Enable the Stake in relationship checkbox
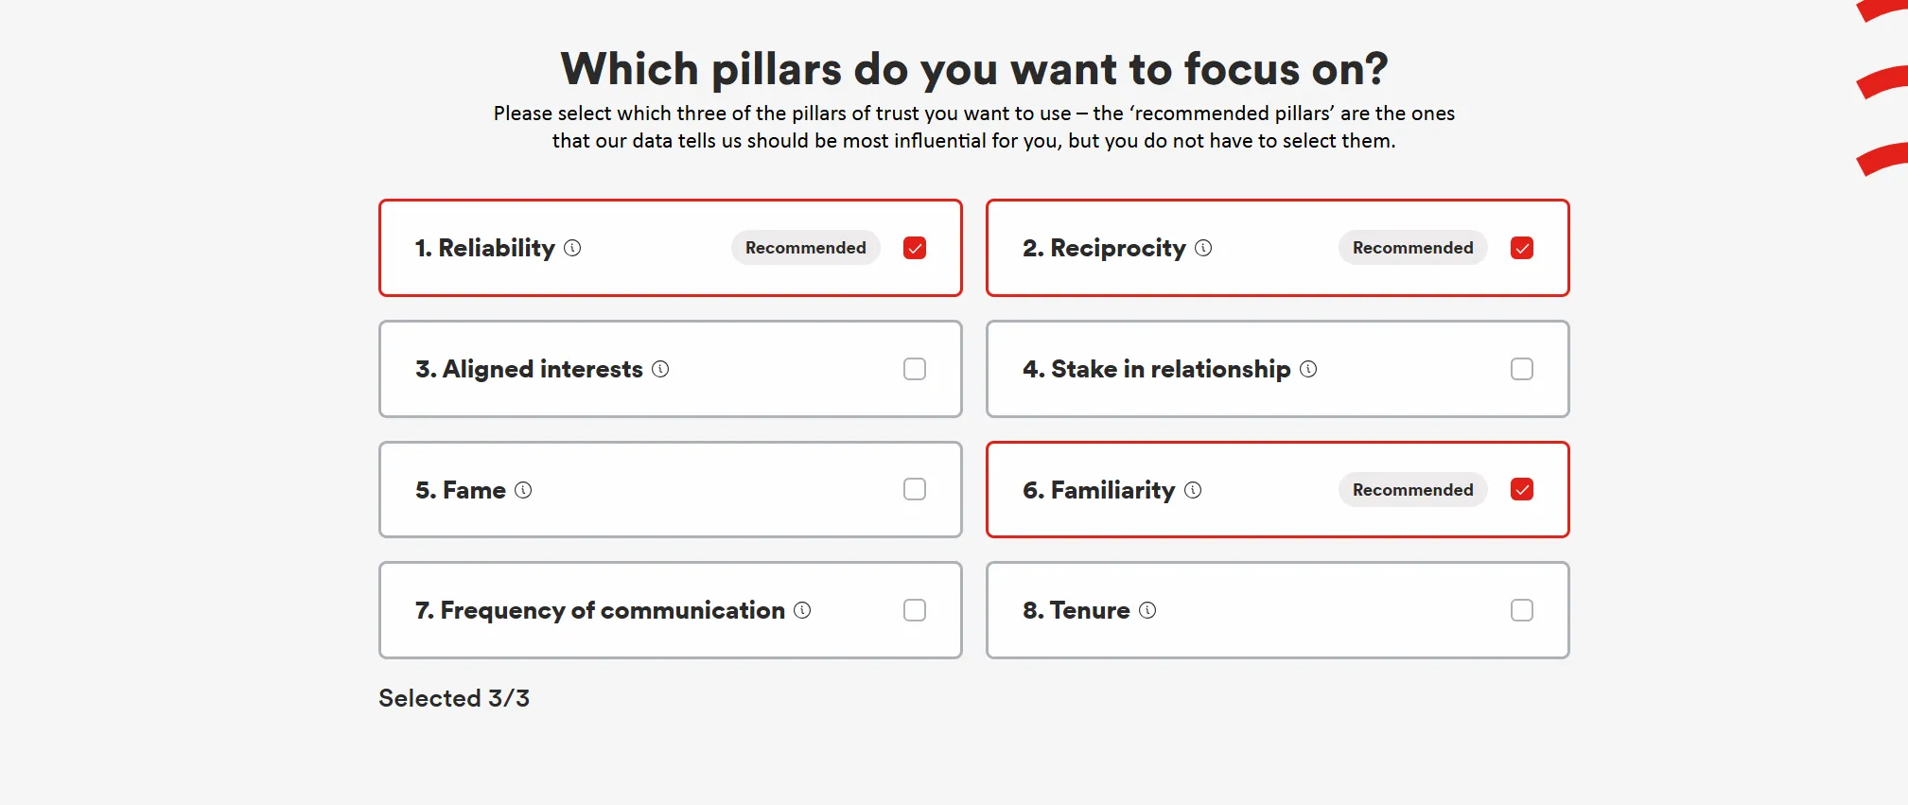 coord(1522,369)
